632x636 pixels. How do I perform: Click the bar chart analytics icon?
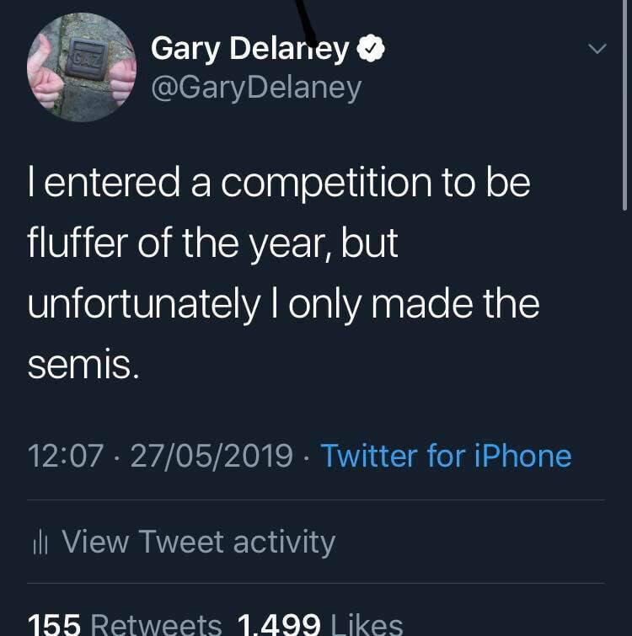pos(38,543)
